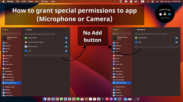This screenshot has width=183, height=102.
Task: Open the File menu
Action: [x=18, y=2]
